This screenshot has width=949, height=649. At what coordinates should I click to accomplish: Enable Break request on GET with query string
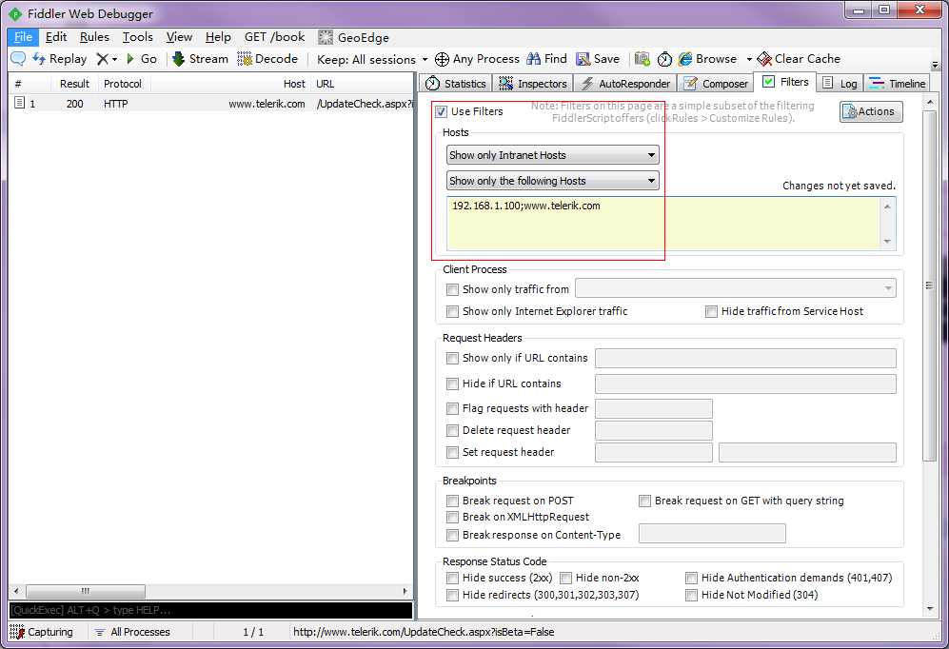coord(644,501)
